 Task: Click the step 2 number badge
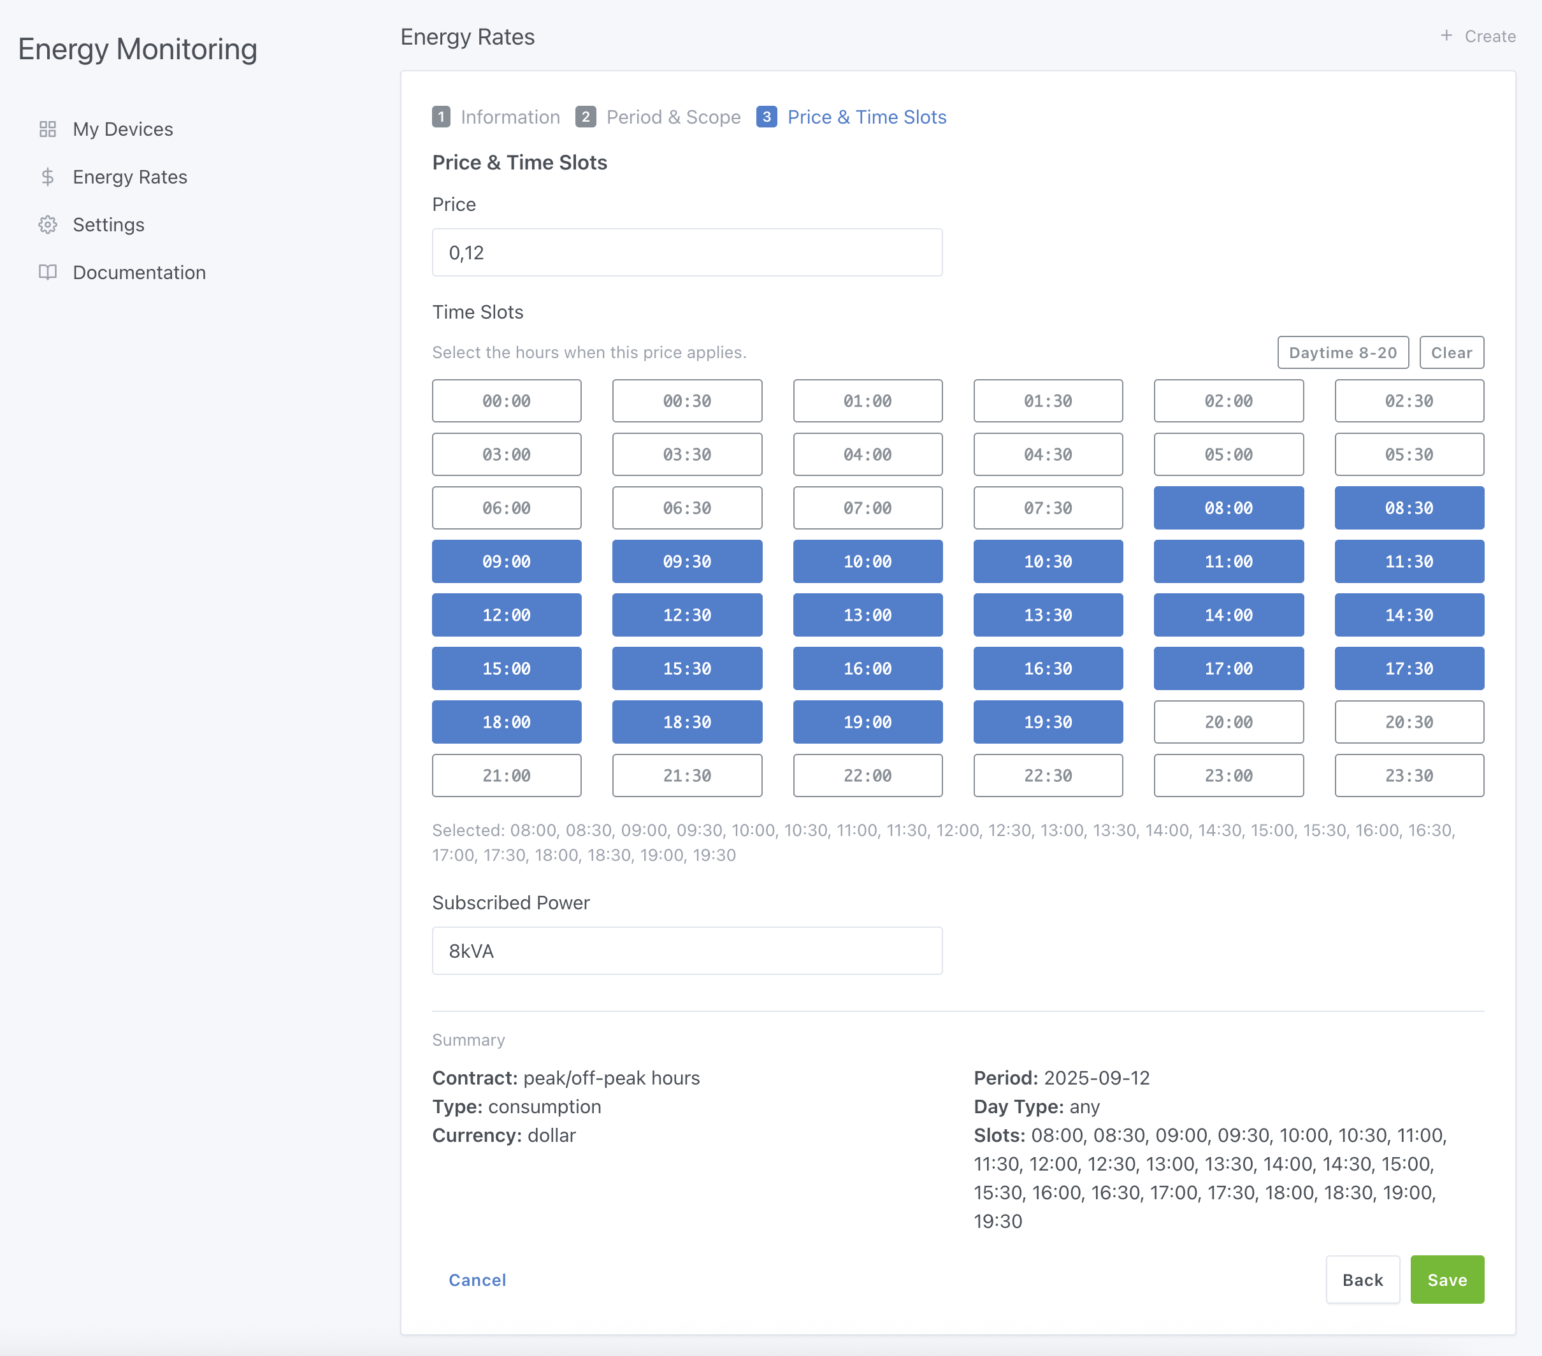[x=586, y=117]
